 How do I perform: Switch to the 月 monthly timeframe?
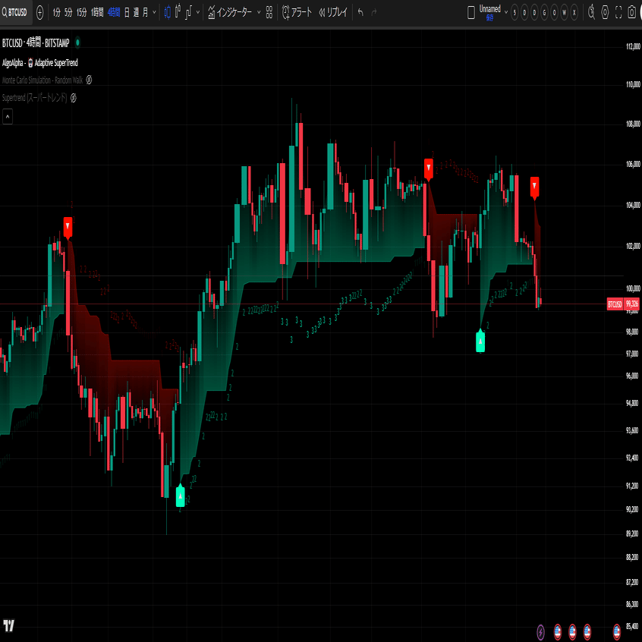[145, 13]
